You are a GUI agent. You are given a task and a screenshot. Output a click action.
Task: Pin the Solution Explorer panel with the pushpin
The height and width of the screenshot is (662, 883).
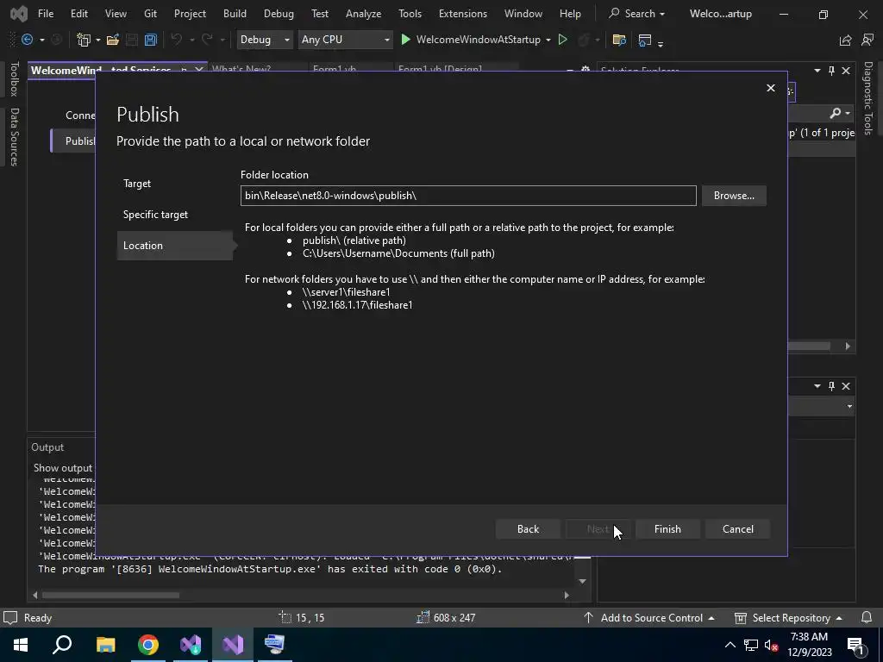[x=832, y=71]
